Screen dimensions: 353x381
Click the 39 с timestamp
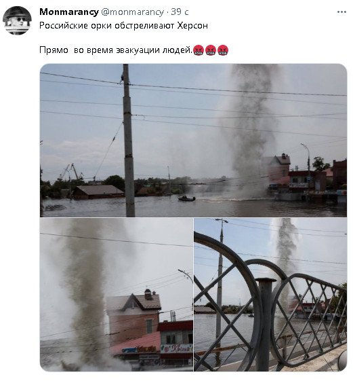tap(180, 12)
